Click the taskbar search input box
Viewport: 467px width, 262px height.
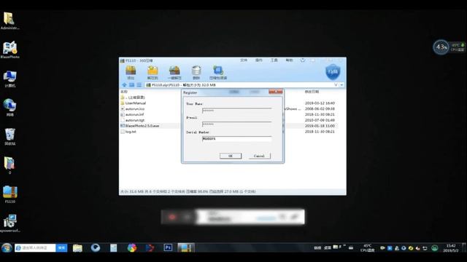pos(35,247)
